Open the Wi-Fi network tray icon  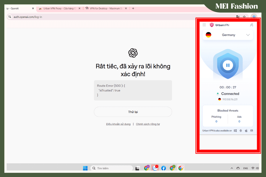pos(253,168)
